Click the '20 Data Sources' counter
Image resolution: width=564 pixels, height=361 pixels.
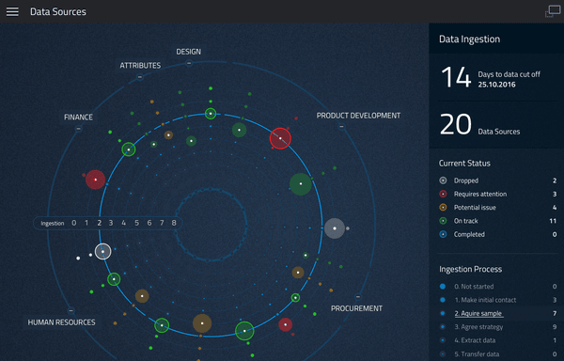pyautogui.click(x=480, y=125)
